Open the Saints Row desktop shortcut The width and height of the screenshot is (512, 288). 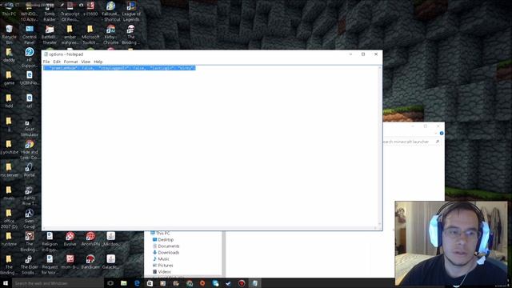(x=30, y=195)
